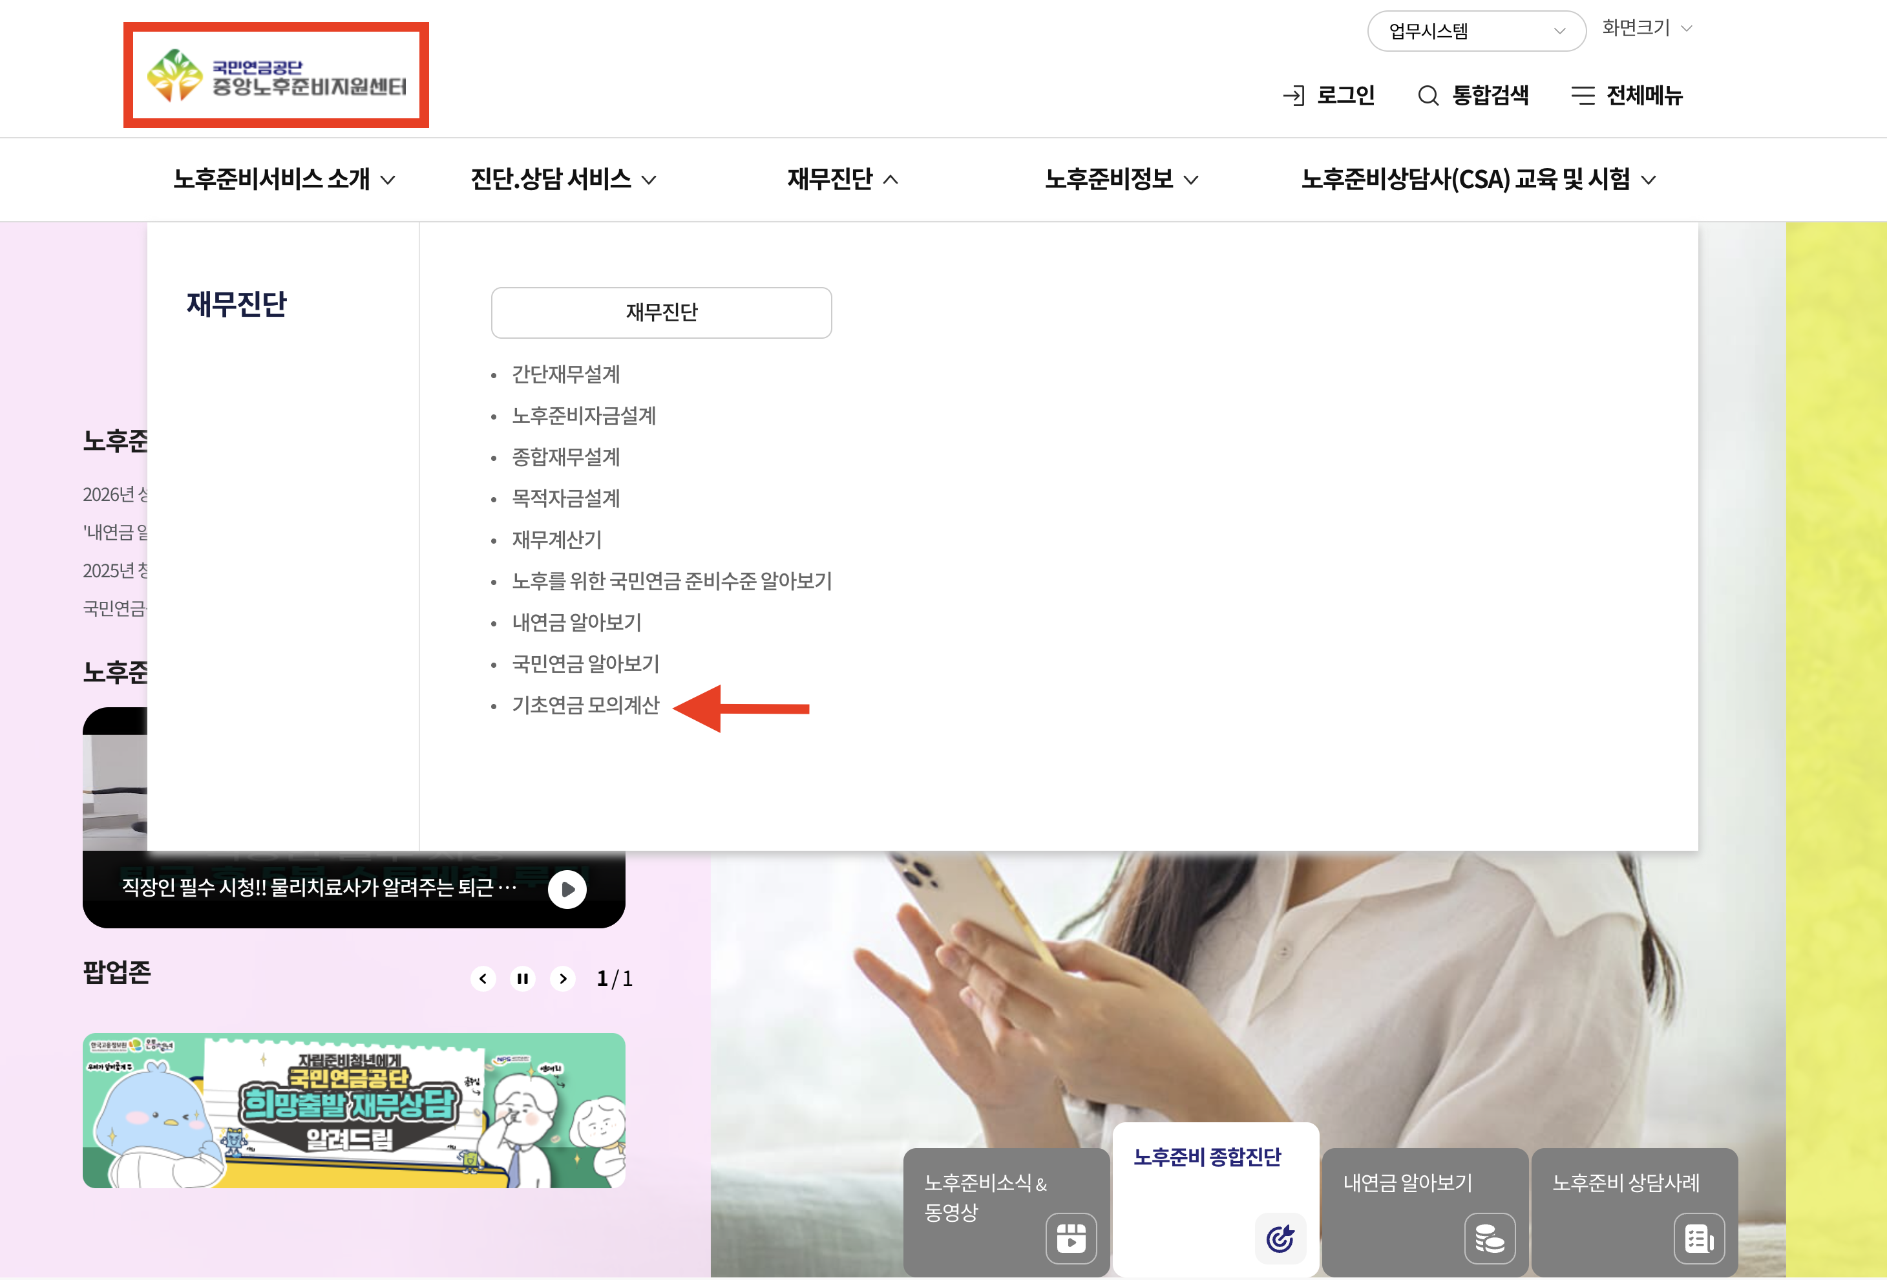Play the 직장인 필수 시청 video
This screenshot has height=1280, width=1887.
pyautogui.click(x=567, y=890)
